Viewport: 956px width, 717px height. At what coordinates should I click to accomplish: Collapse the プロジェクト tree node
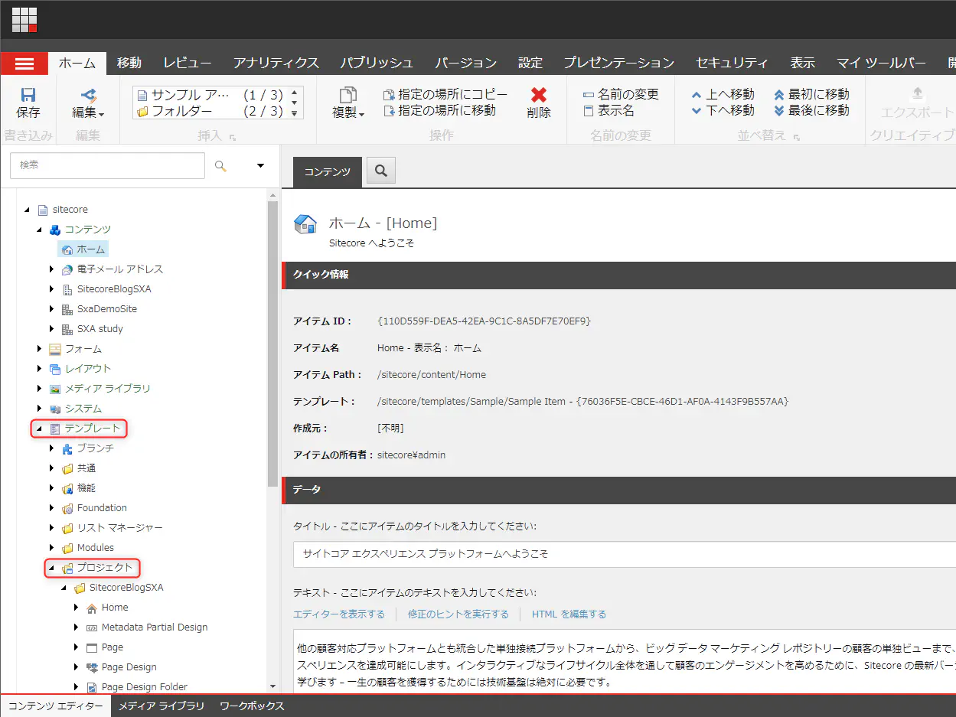(52, 568)
